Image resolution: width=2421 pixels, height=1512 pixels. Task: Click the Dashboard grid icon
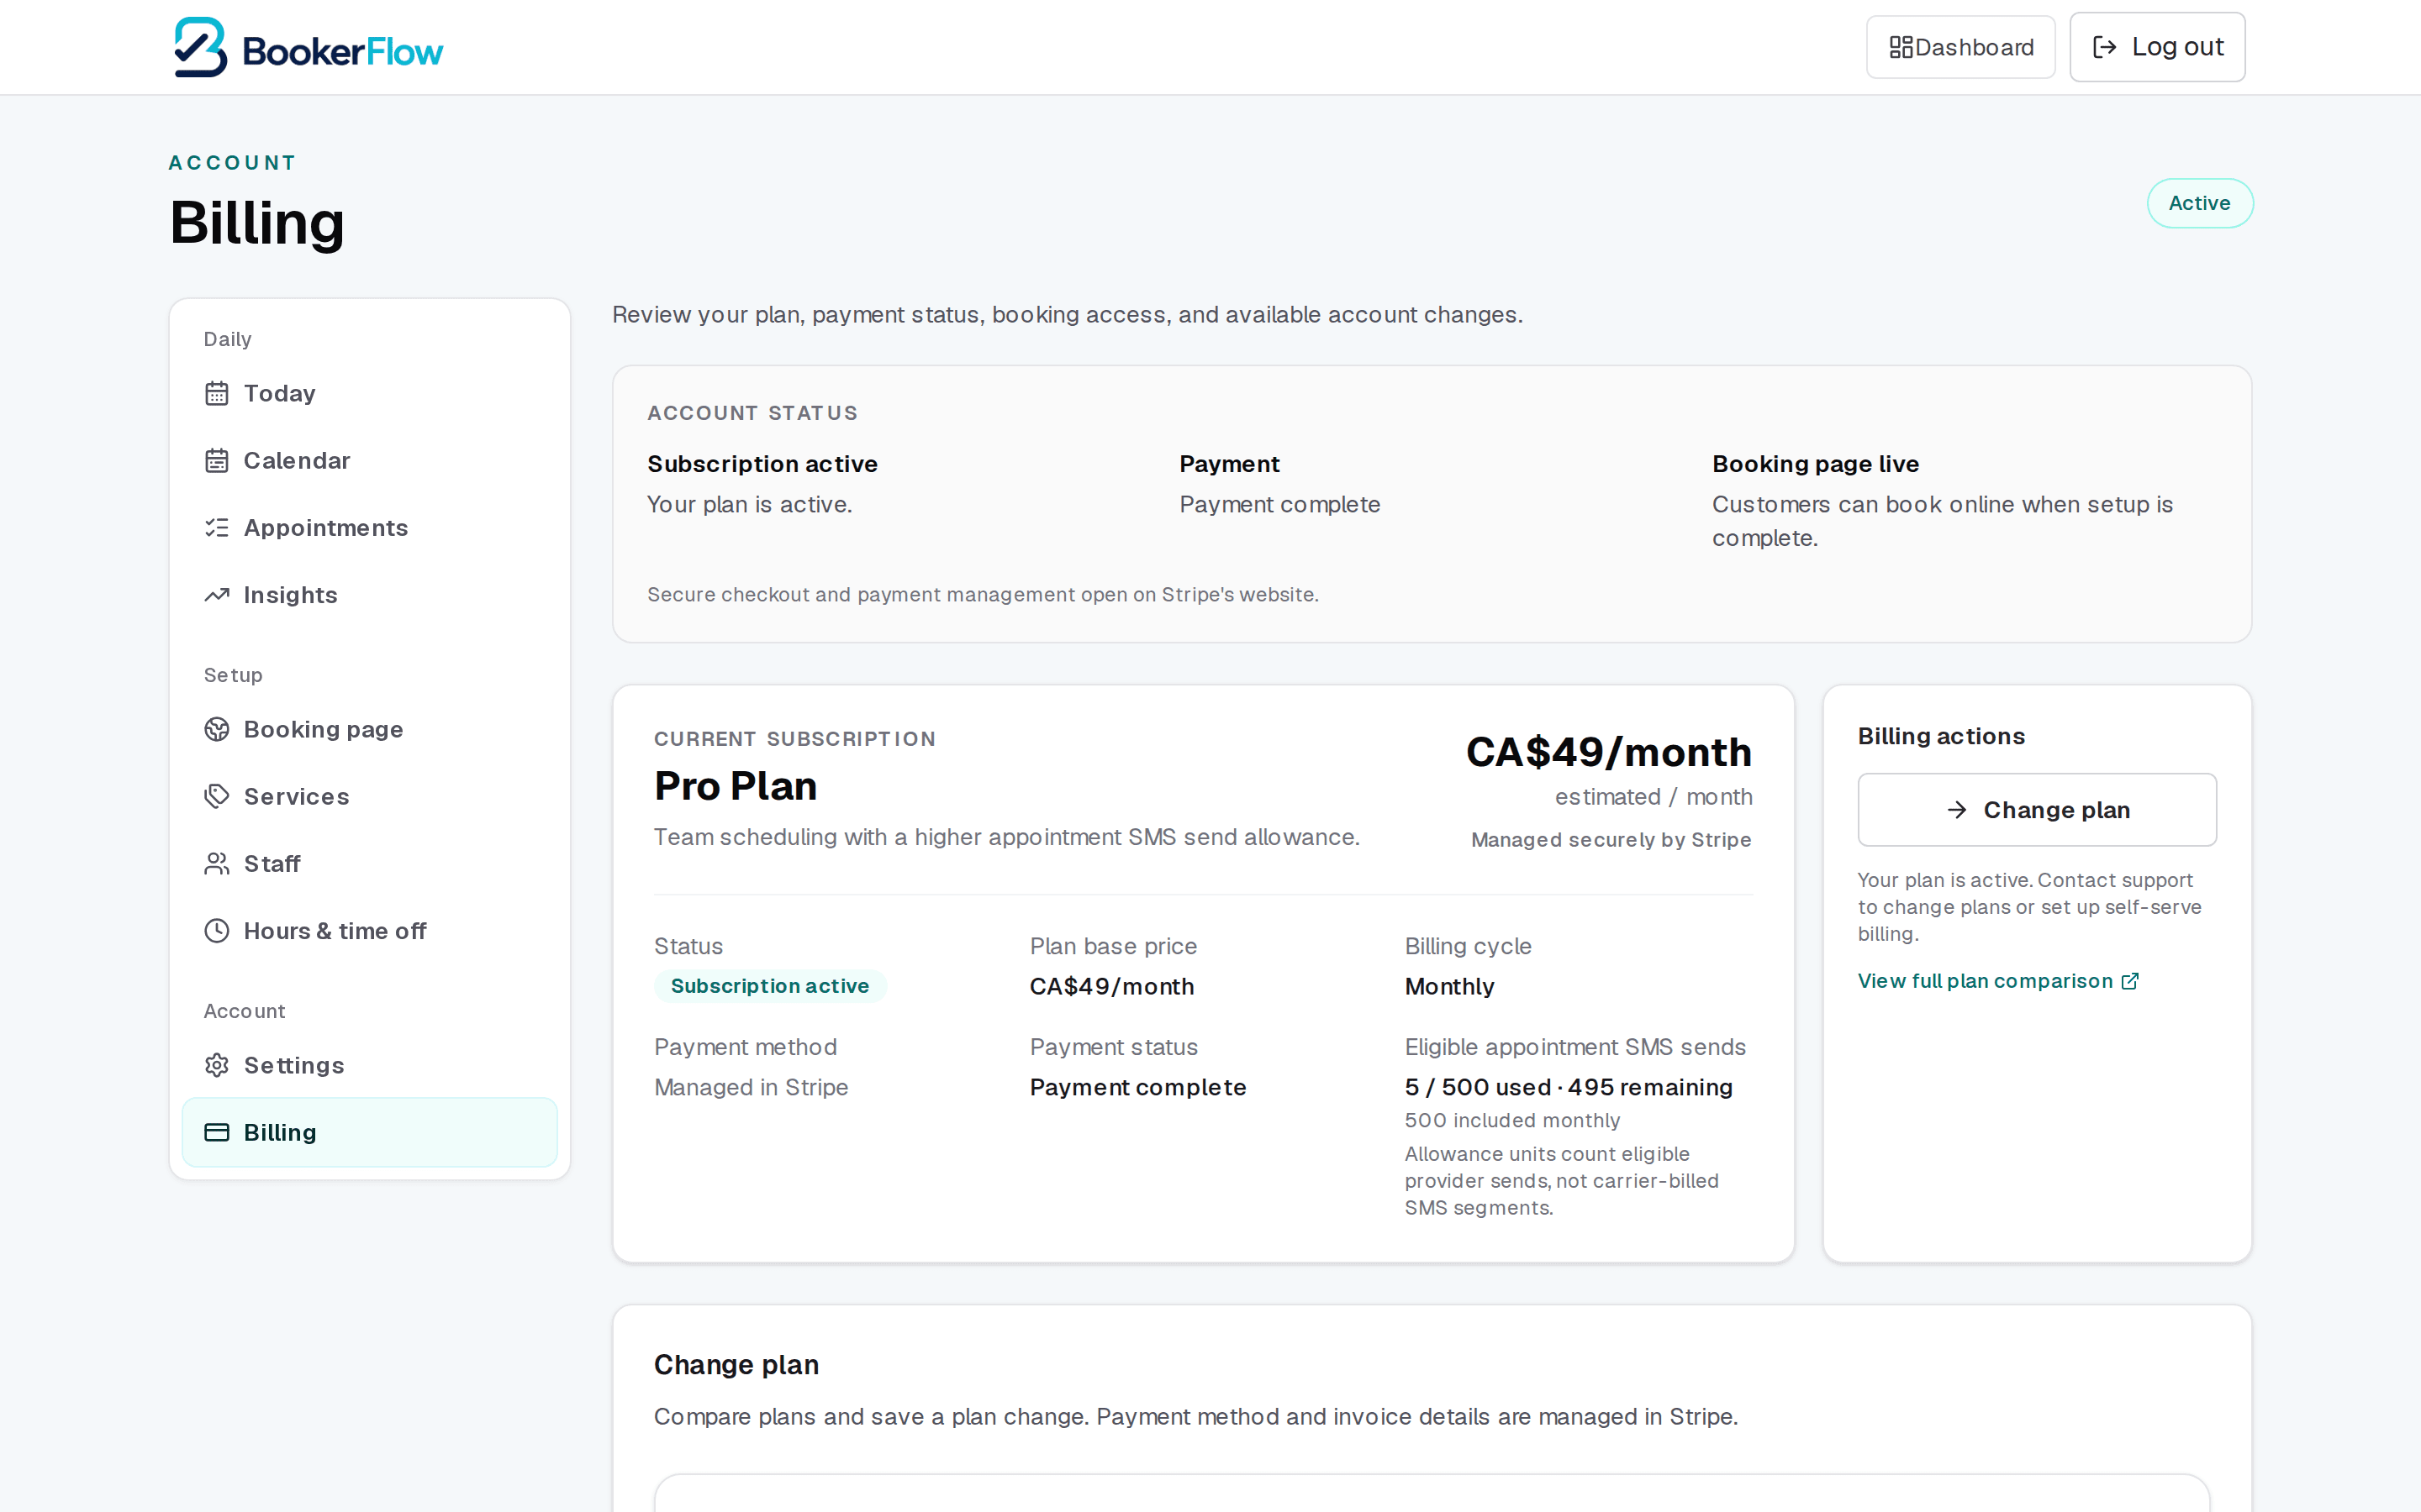(1900, 47)
